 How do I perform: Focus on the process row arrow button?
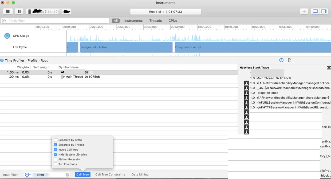[x=92, y=72]
